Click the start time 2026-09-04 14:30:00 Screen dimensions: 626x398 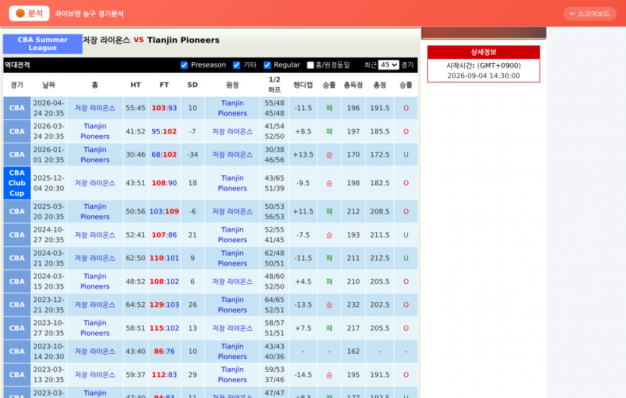[x=484, y=76]
